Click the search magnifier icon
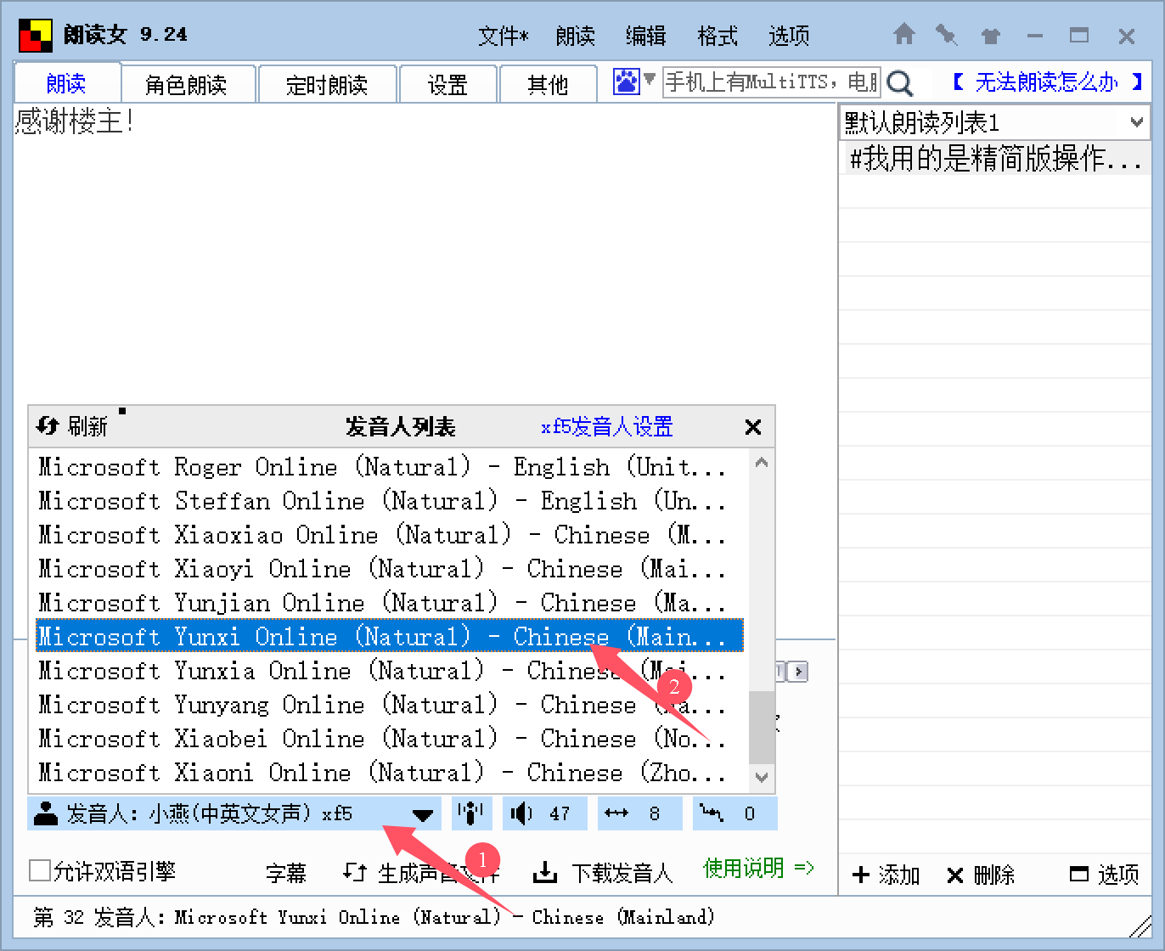Image resolution: width=1165 pixels, height=951 pixels. pos(900,82)
